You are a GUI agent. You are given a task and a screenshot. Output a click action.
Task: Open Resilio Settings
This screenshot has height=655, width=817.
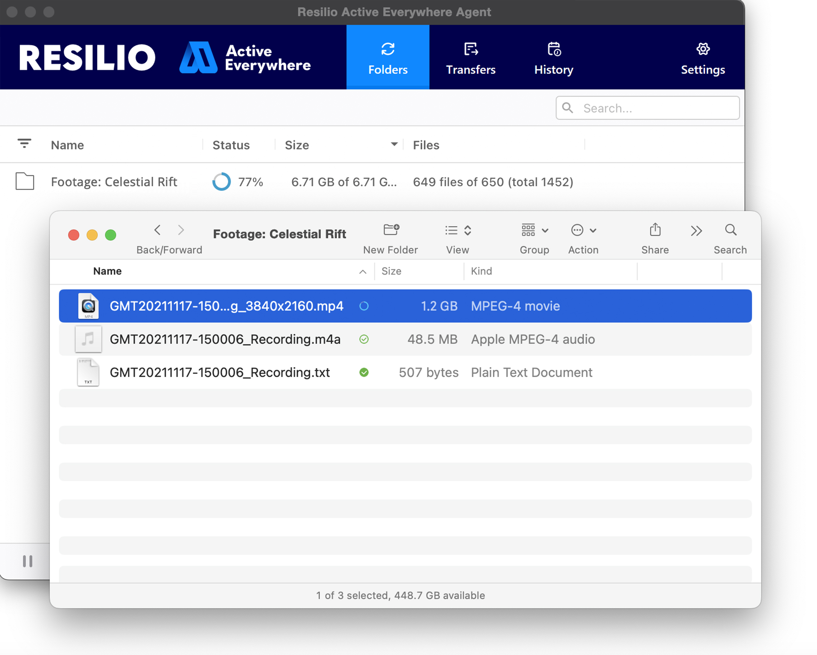(702, 57)
